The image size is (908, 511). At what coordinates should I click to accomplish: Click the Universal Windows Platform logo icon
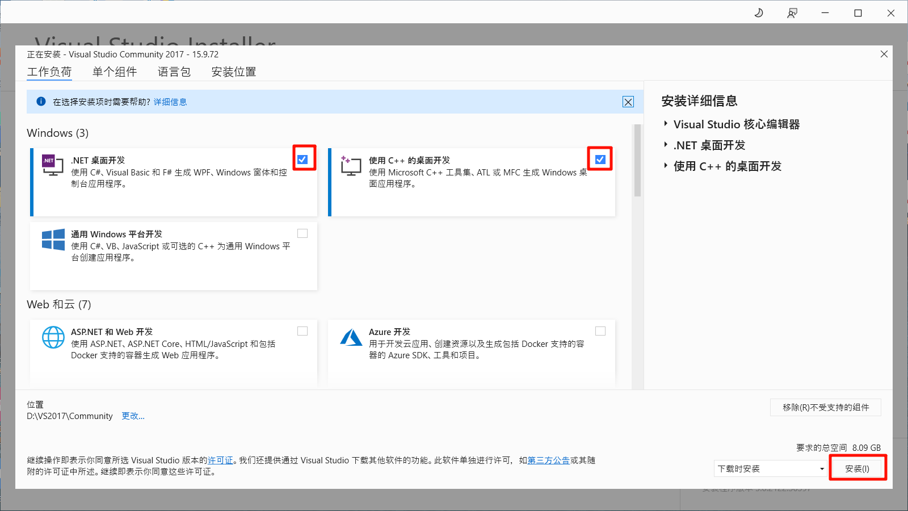[x=53, y=240]
